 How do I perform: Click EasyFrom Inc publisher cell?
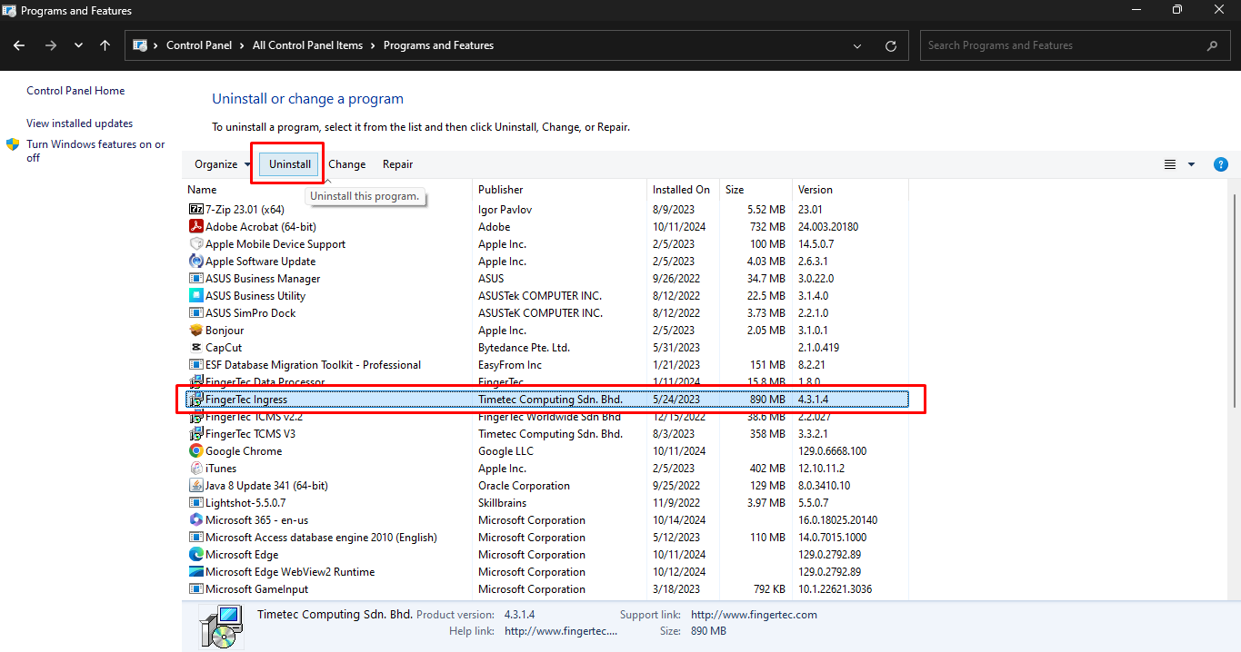tap(510, 365)
